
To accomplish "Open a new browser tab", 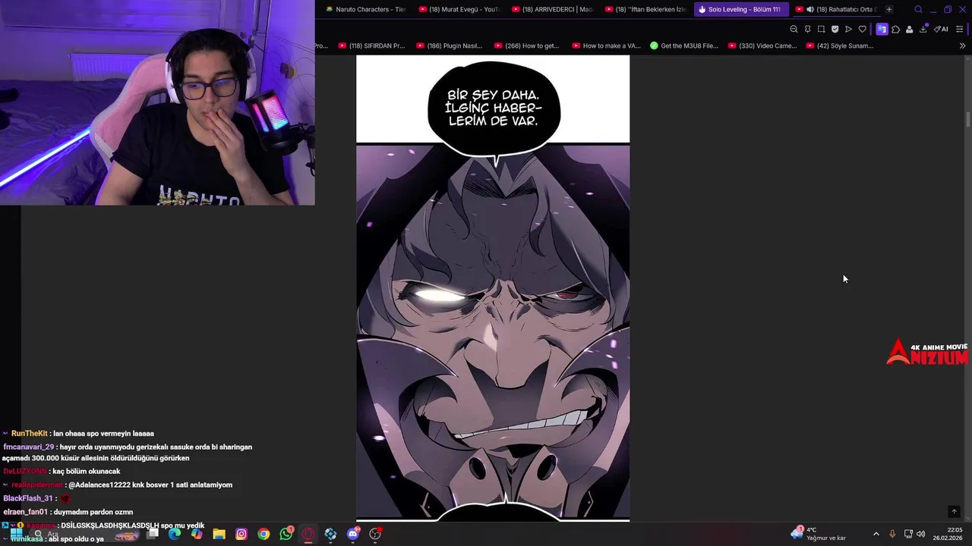I will coord(889,9).
